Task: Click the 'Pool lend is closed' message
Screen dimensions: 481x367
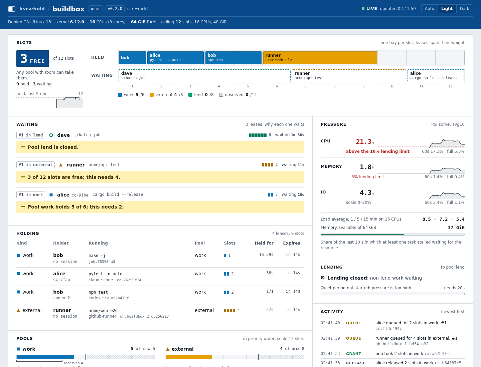Action: tap(160, 147)
